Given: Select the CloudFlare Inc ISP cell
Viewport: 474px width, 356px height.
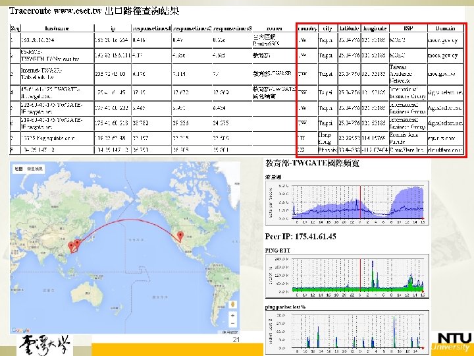Looking at the screenshot, I should [408, 150].
